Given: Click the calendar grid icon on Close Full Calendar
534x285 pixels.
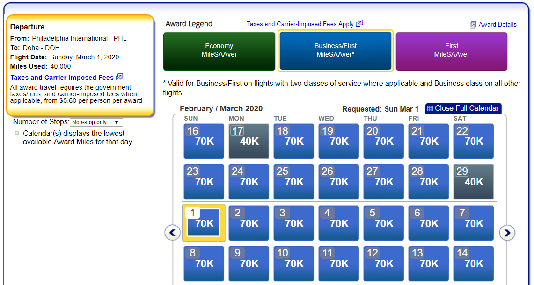Looking at the screenshot, I should point(430,108).
